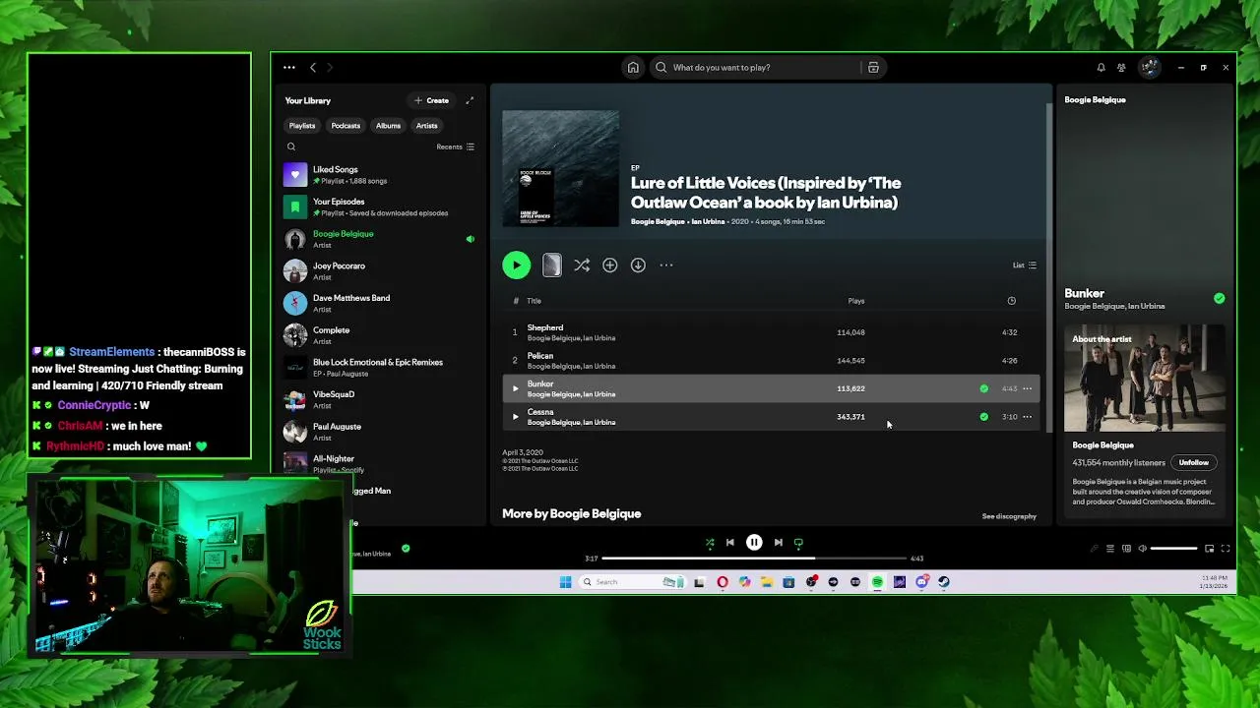The image size is (1260, 708).
Task: Select Boogie Belgique artist in library
Action: tap(380, 239)
